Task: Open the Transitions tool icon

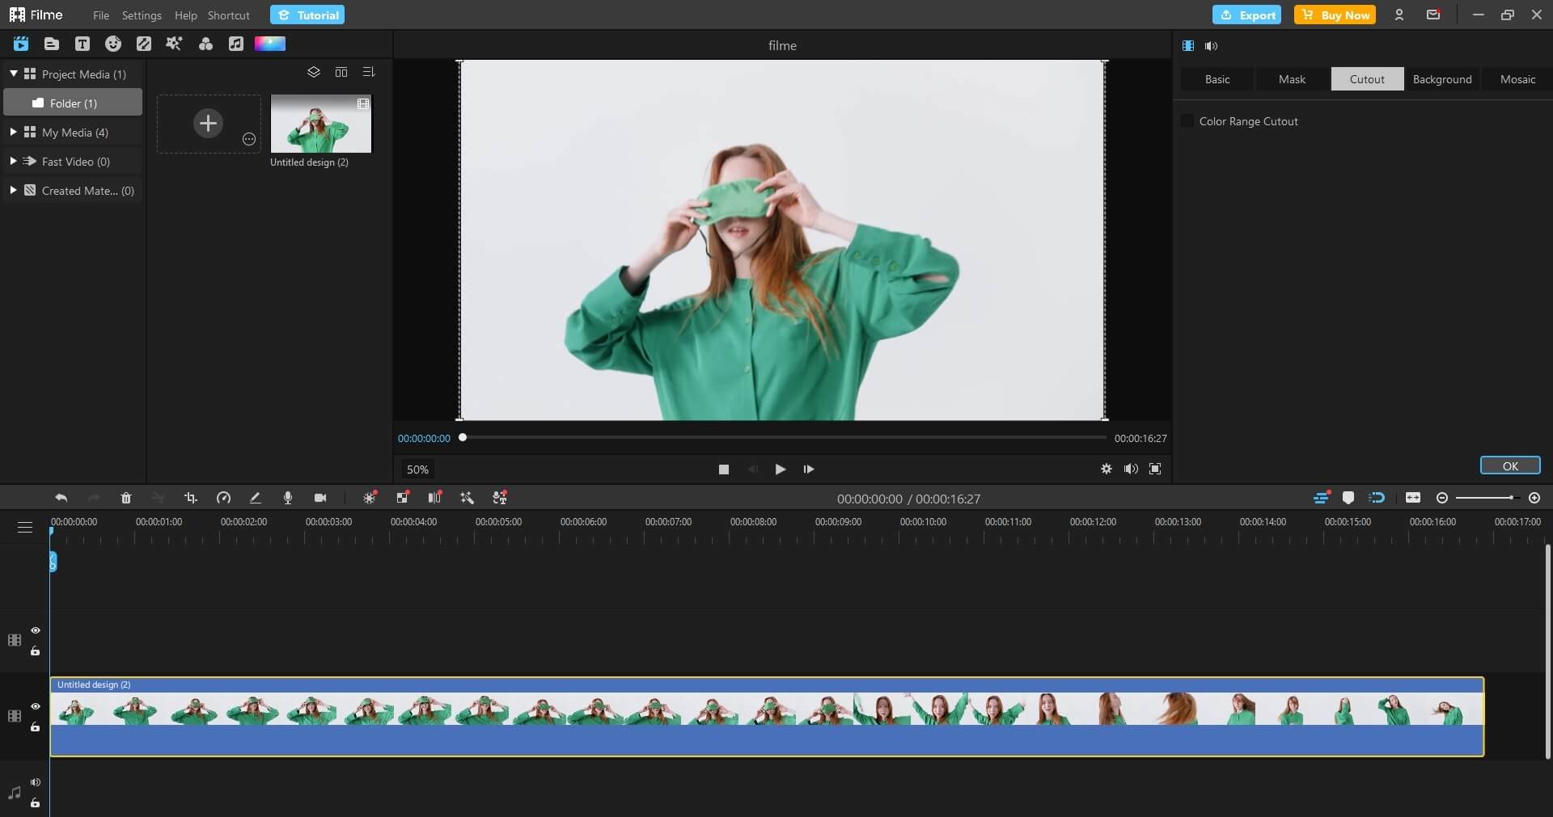Action: click(x=144, y=44)
